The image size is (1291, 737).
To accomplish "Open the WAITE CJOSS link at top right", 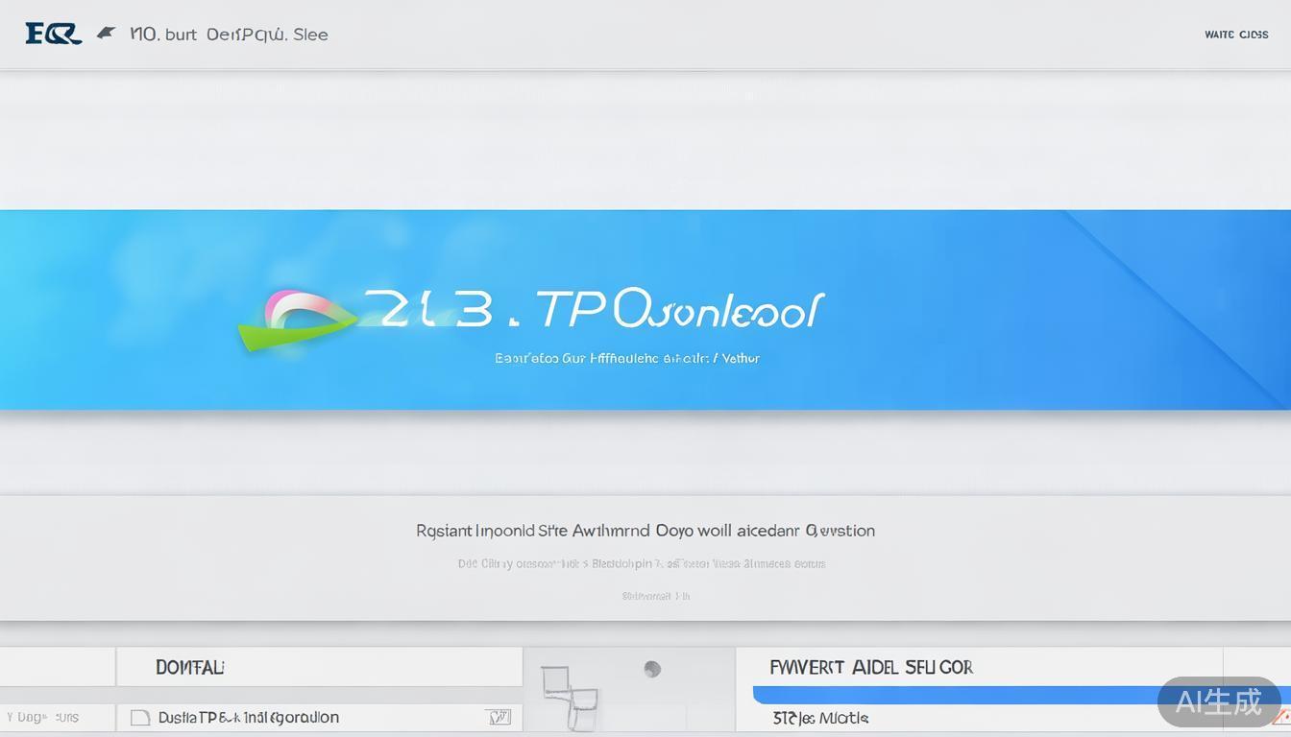I will tap(1235, 35).
